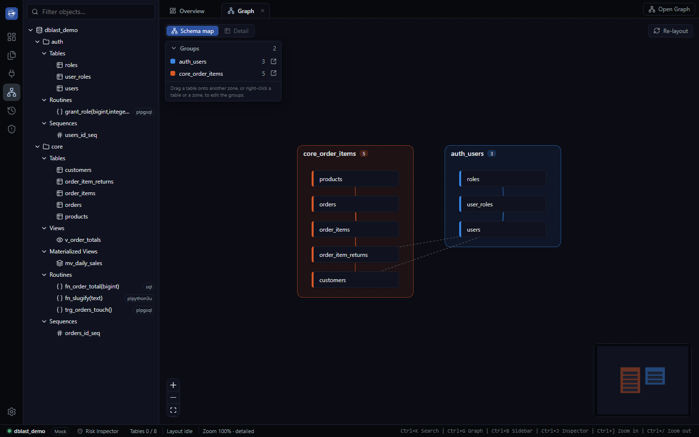Open auth_users group in new view
The width and height of the screenshot is (699, 437).
pyautogui.click(x=273, y=61)
